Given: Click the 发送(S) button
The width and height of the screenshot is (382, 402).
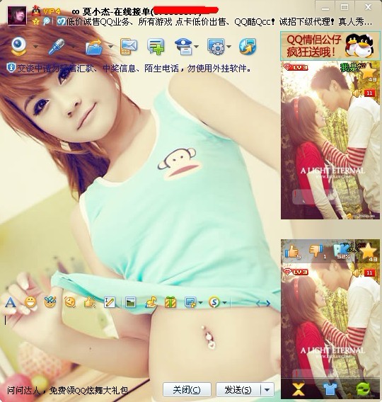Looking at the screenshot, I should pyautogui.click(x=238, y=390).
